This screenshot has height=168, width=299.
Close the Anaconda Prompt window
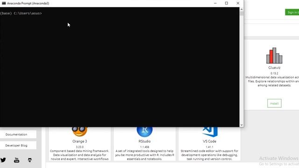click(x=238, y=3)
